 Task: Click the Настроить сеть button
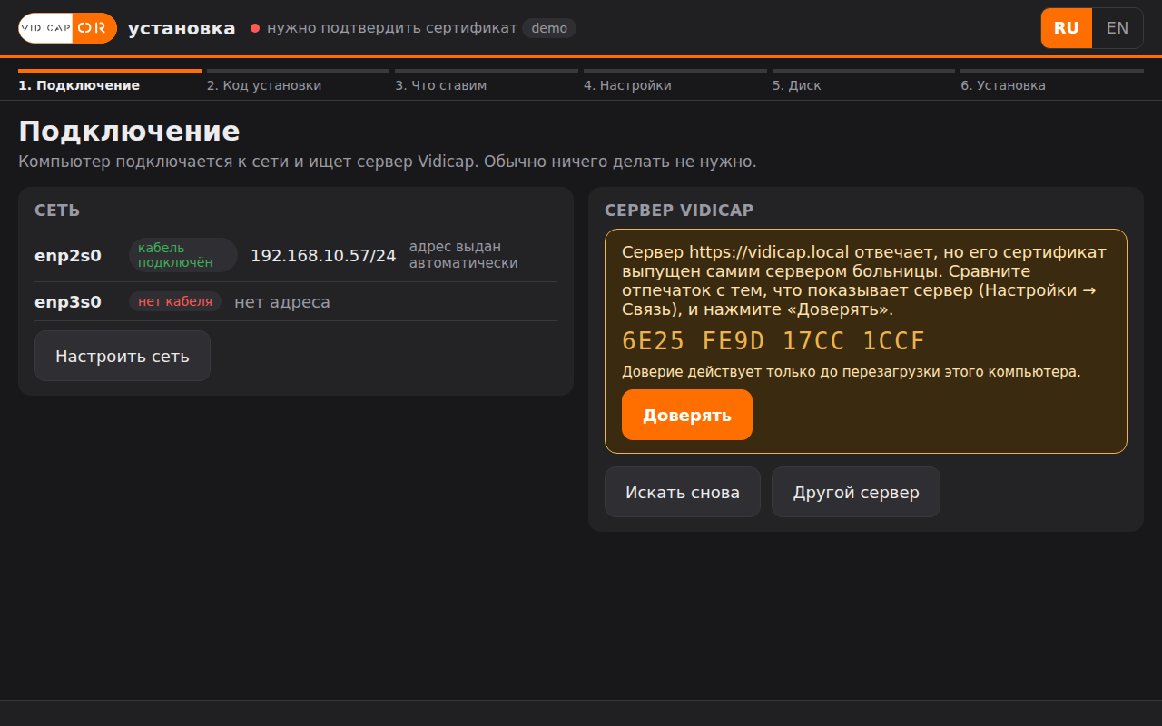123,356
